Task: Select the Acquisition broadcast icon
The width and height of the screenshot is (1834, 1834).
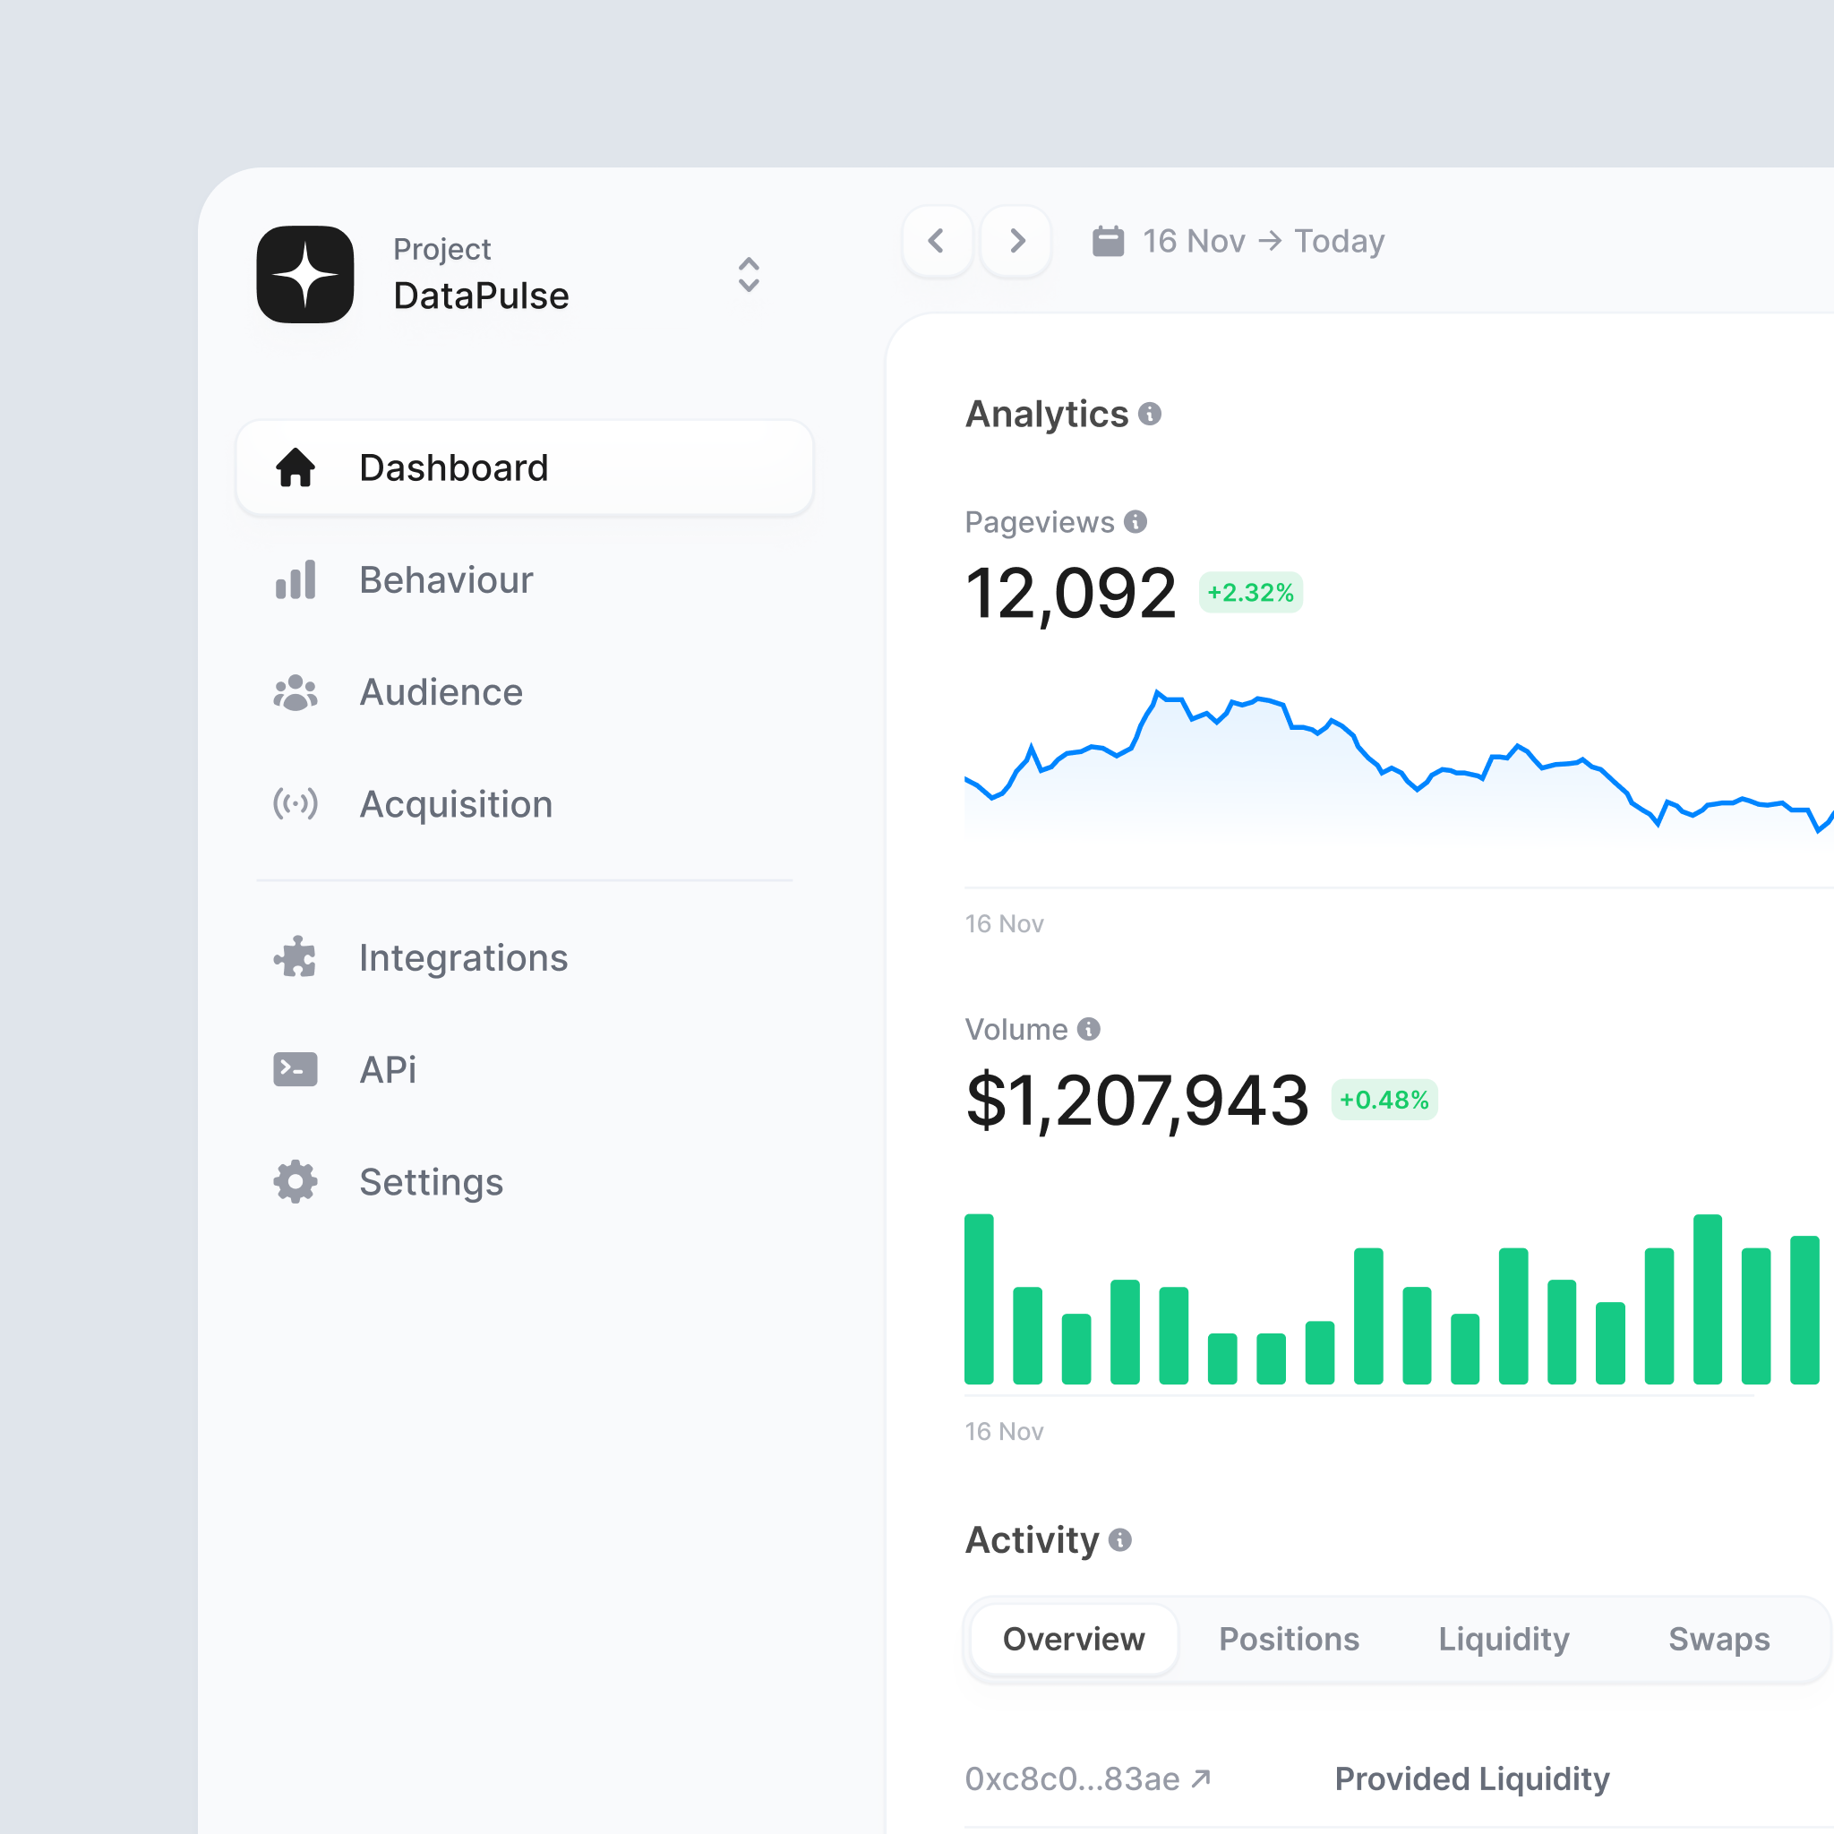Action: pos(296,804)
